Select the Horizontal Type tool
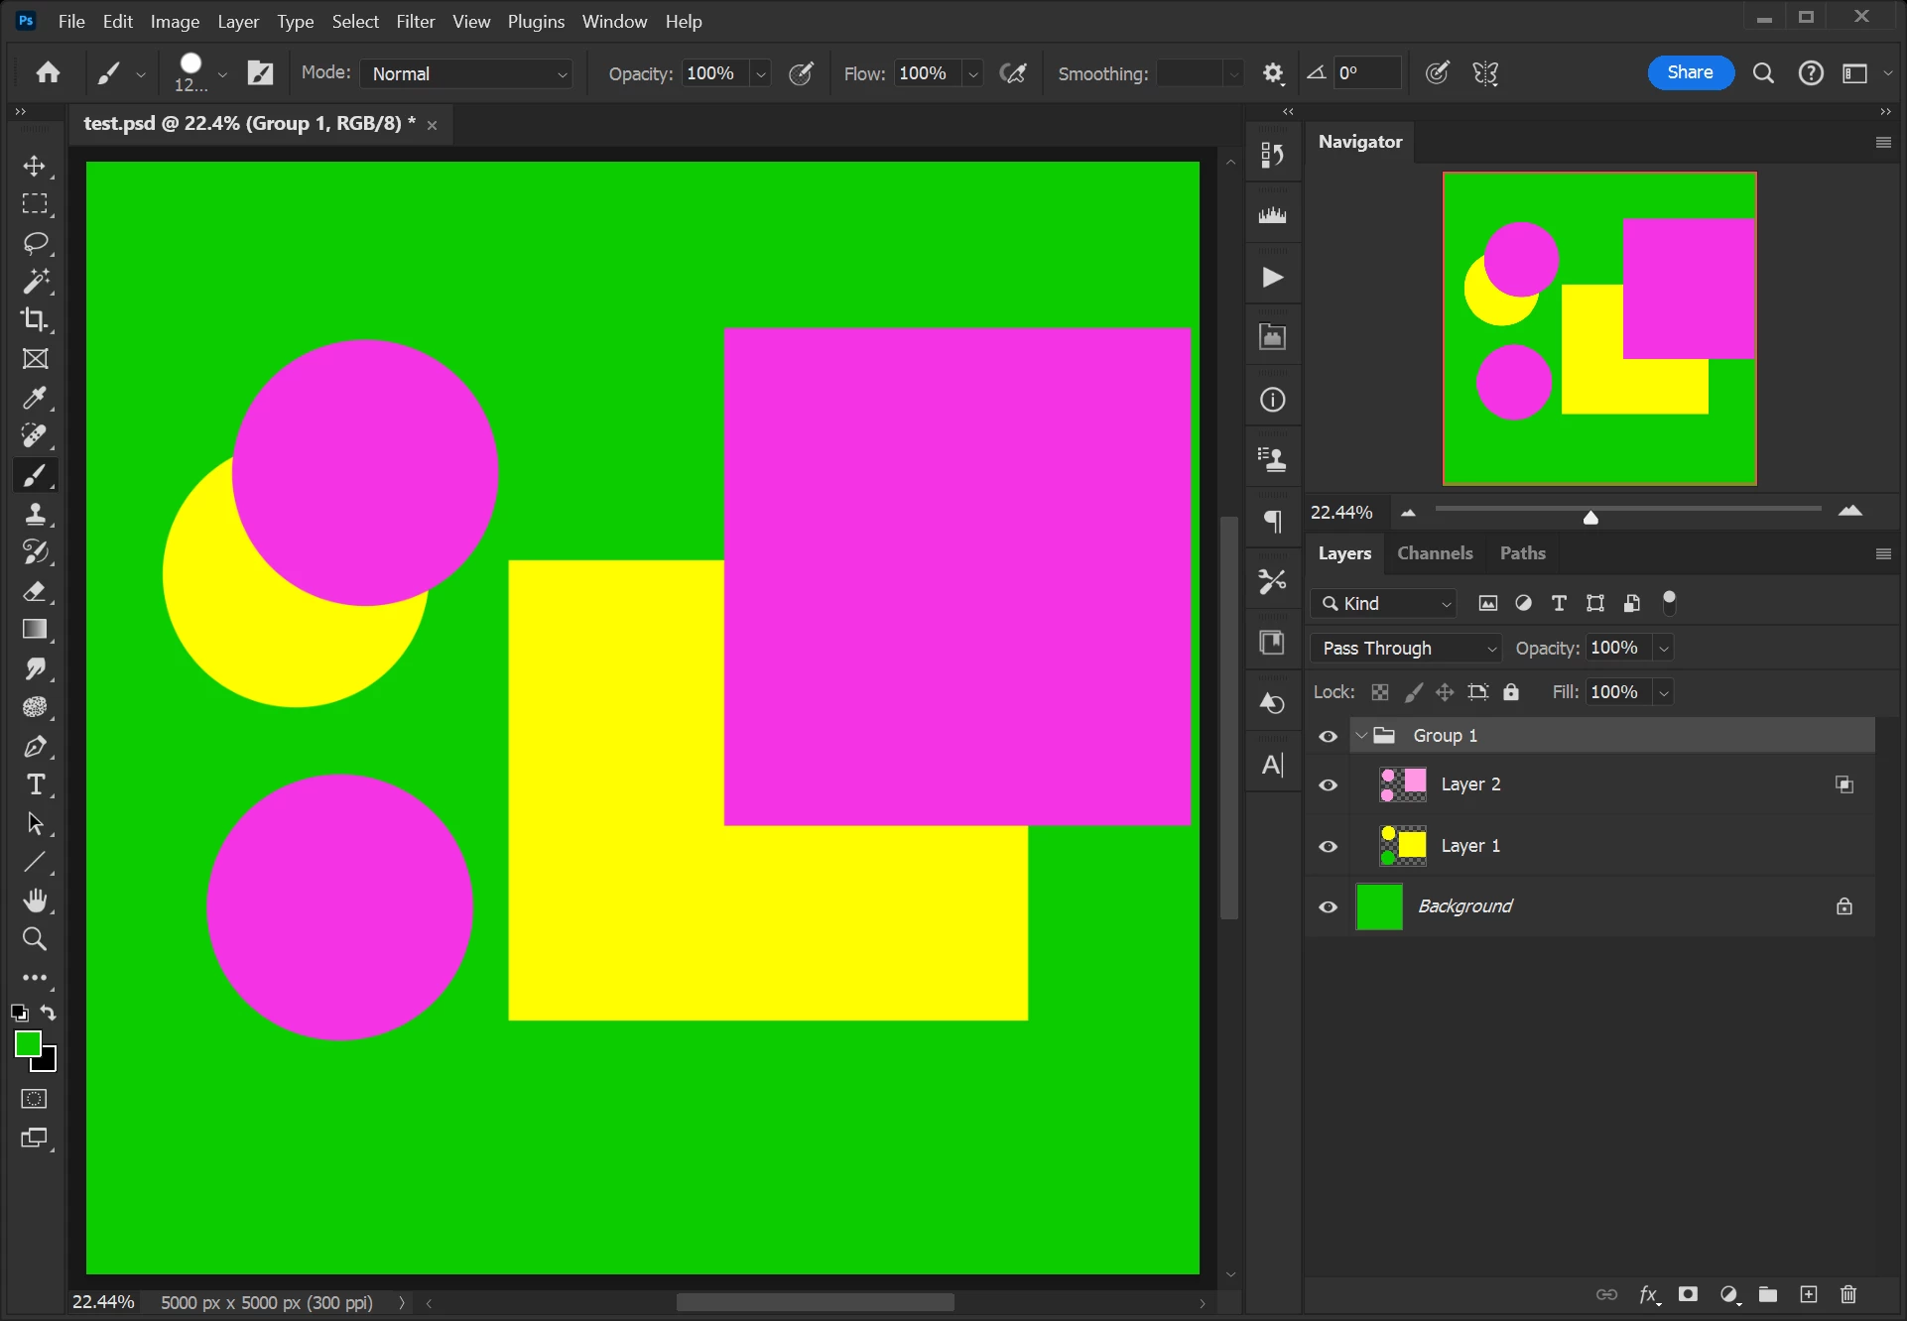Image resolution: width=1907 pixels, height=1321 pixels. click(35, 785)
